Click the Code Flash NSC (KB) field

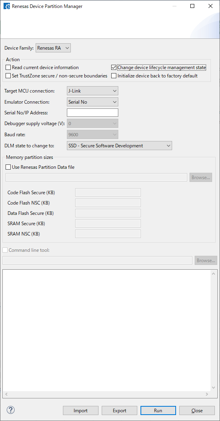coord(108,203)
